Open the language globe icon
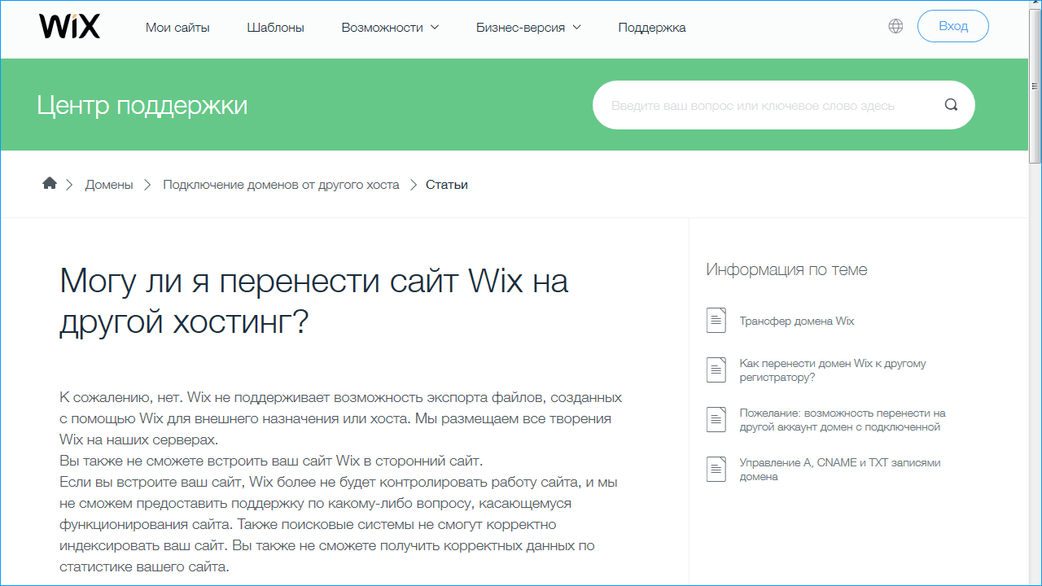The height and width of the screenshot is (586, 1042). tap(895, 26)
